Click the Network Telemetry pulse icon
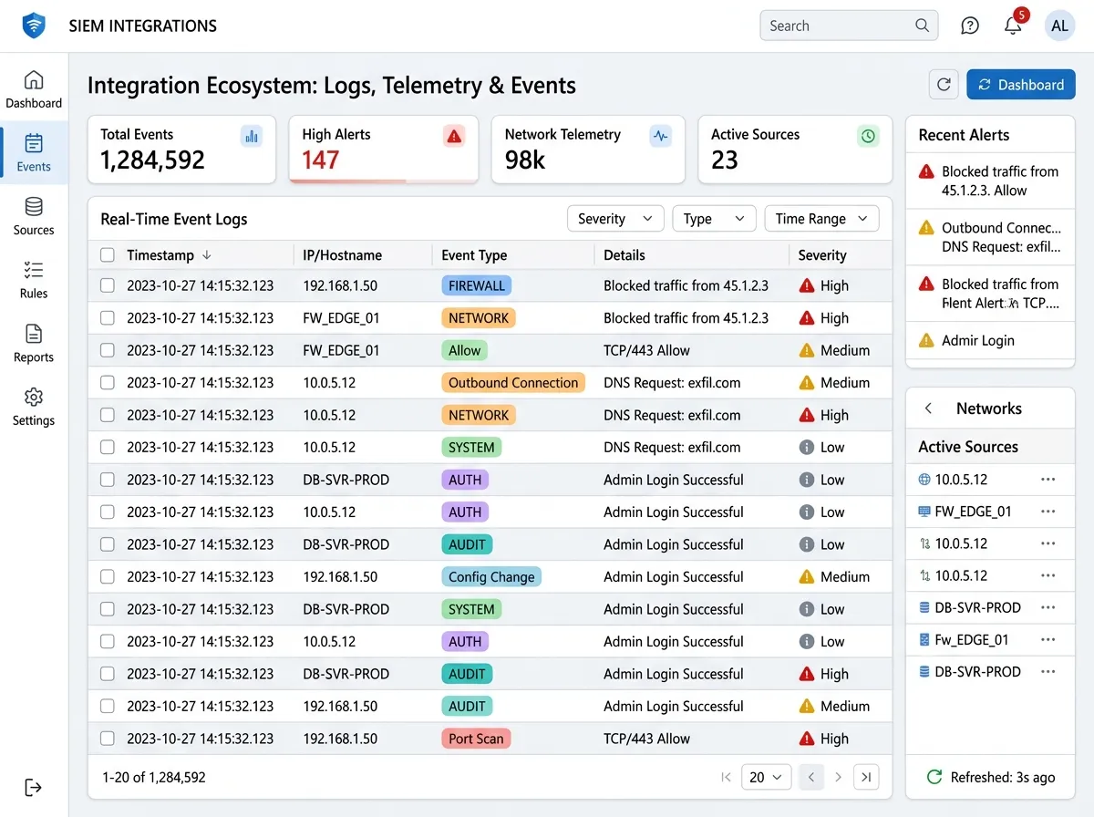Image resolution: width=1094 pixels, height=817 pixels. point(661,136)
